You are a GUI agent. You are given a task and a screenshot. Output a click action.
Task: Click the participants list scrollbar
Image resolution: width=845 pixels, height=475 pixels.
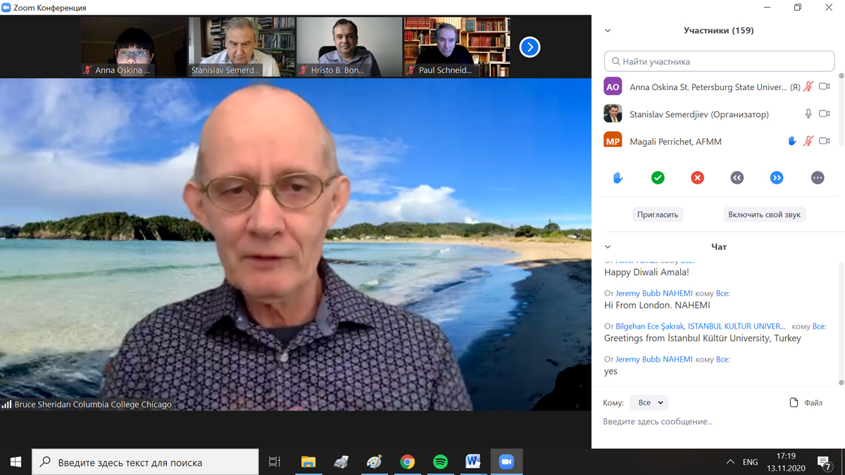click(x=841, y=109)
